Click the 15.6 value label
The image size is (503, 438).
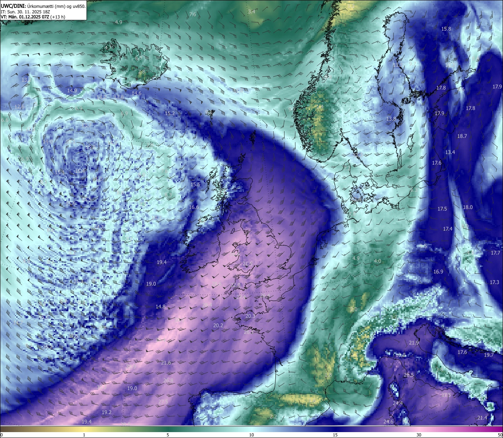[x=195, y=184]
